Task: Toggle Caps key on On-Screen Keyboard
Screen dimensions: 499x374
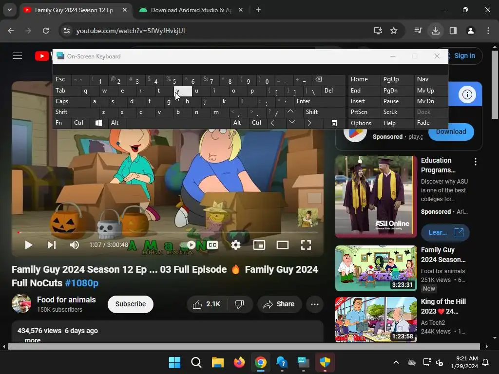Action: (71, 101)
